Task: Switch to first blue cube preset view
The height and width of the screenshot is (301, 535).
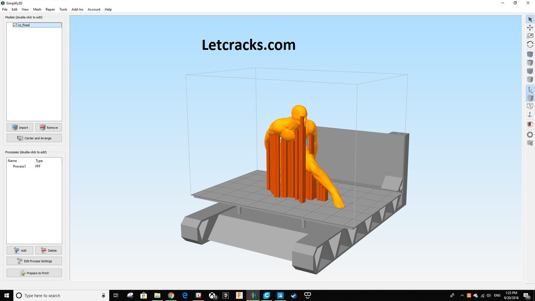Action: coord(530,54)
